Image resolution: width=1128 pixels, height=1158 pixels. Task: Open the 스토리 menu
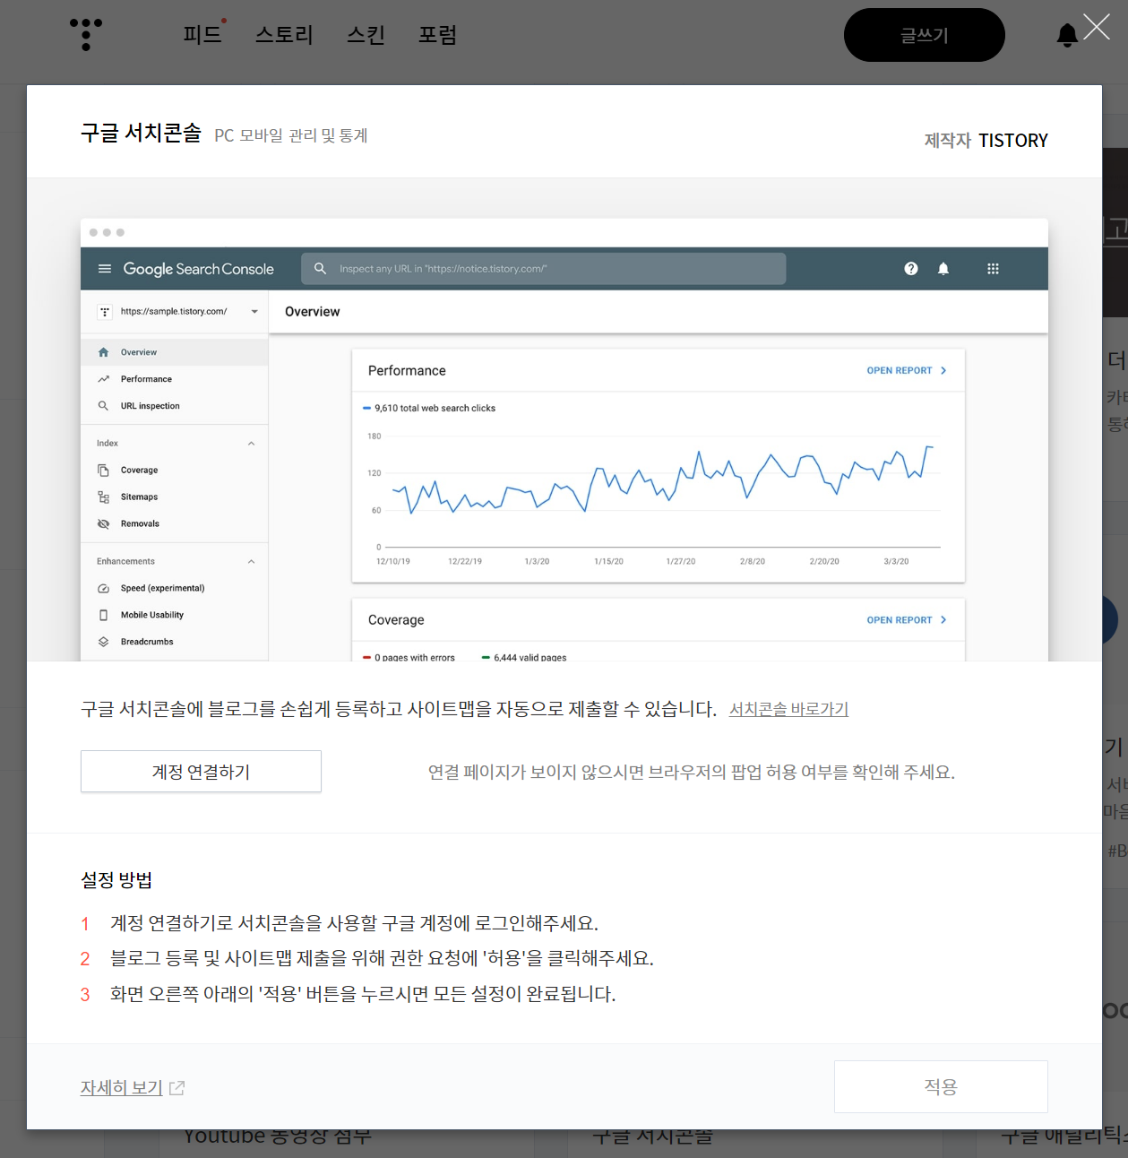tap(284, 35)
